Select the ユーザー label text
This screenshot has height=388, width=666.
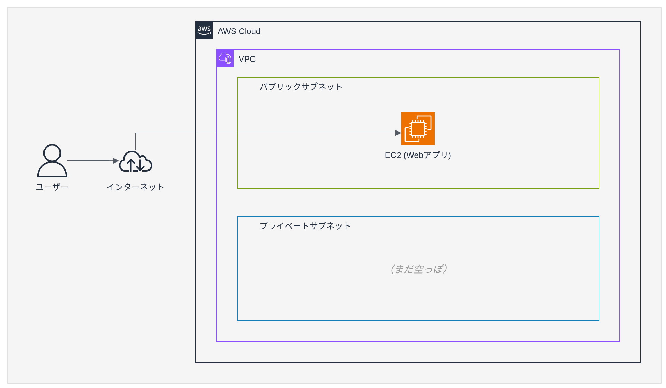pos(52,187)
